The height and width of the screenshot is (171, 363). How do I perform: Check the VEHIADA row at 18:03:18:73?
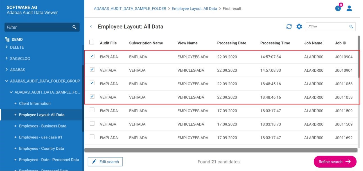(x=92, y=124)
